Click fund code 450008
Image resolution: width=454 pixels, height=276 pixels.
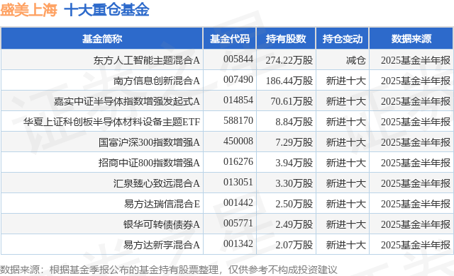238,141
